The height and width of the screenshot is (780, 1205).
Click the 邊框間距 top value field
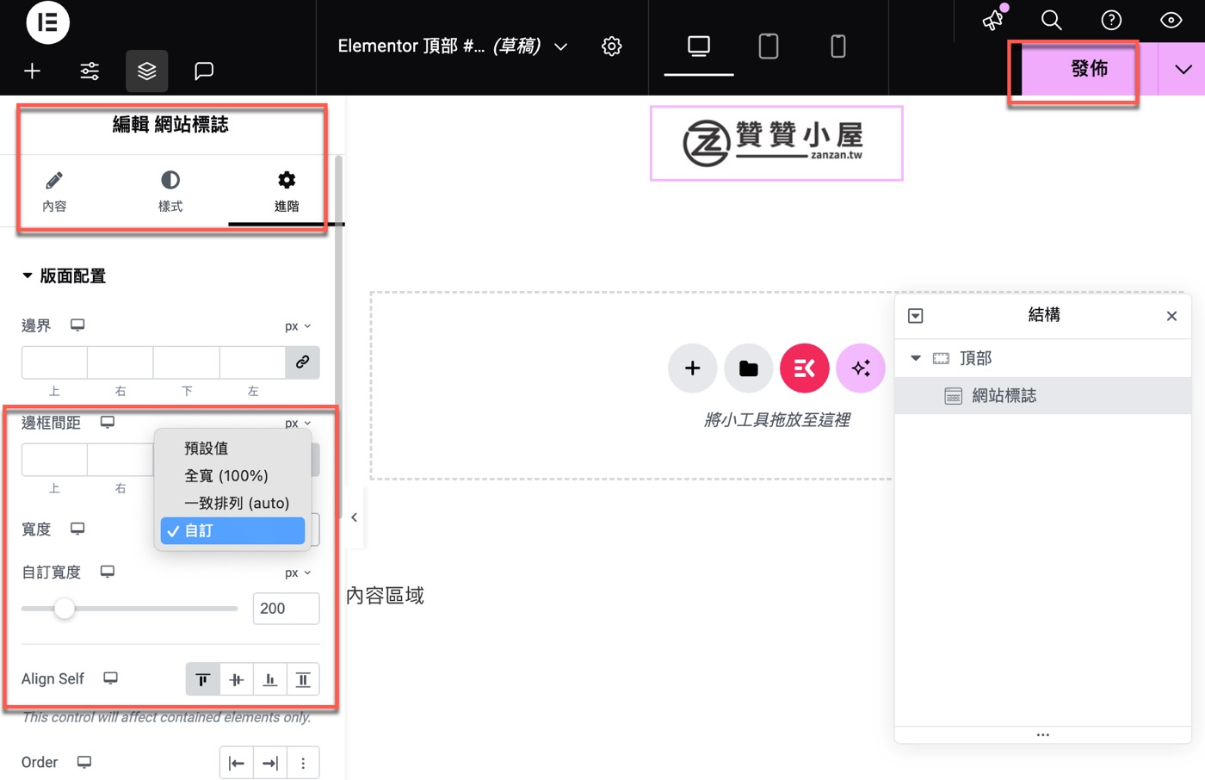click(54, 460)
